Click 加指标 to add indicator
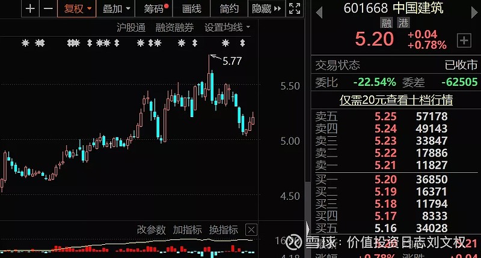The width and height of the screenshot is (481, 258). (187, 230)
